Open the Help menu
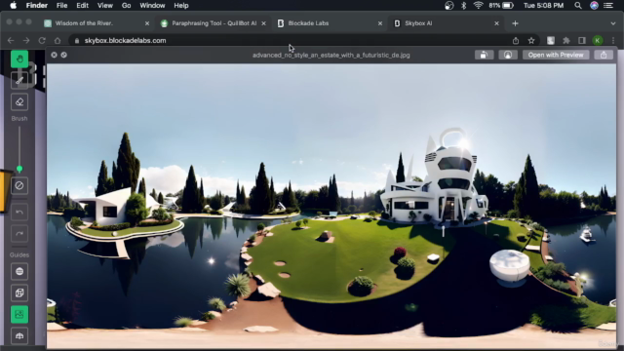Image resolution: width=624 pixels, height=351 pixels. 181,6
